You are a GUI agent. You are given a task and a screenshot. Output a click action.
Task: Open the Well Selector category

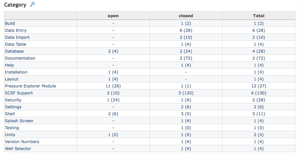pos(18,149)
